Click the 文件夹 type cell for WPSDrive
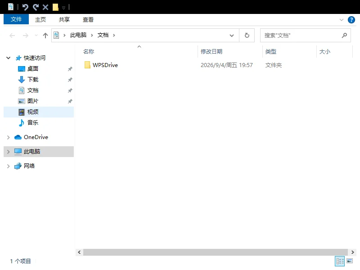This screenshot has height=270, width=360. click(x=274, y=65)
